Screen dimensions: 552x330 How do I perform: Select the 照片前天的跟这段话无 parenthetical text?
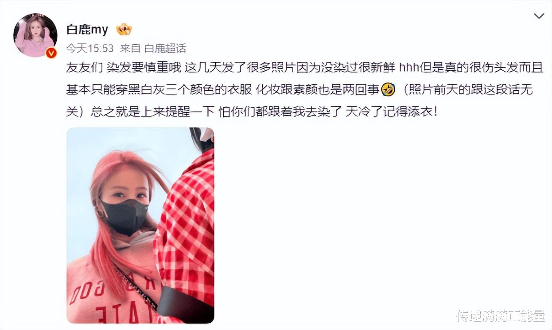pos(470,90)
